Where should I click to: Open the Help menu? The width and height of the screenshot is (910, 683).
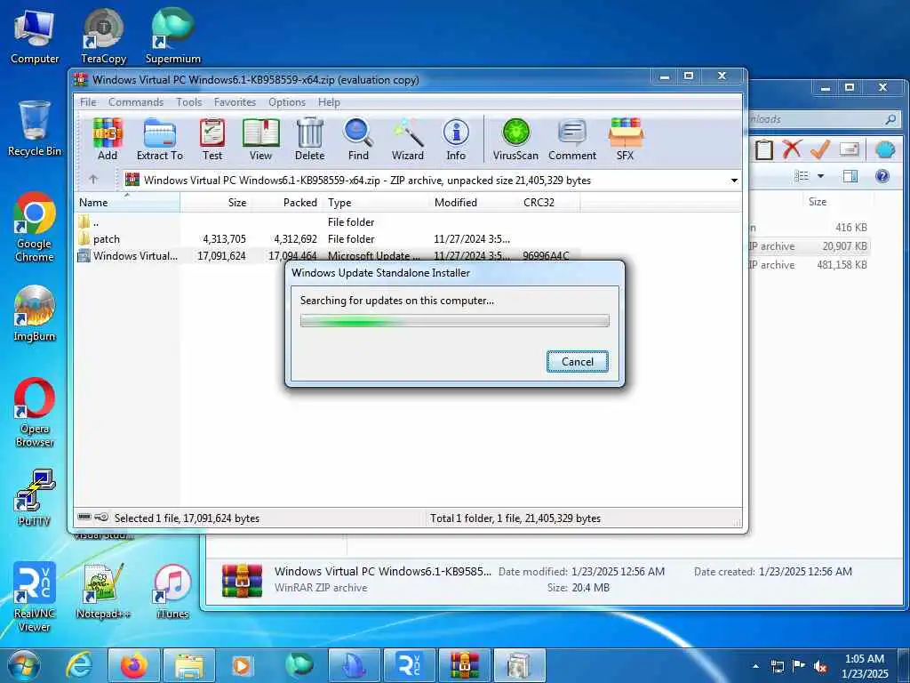(x=329, y=102)
